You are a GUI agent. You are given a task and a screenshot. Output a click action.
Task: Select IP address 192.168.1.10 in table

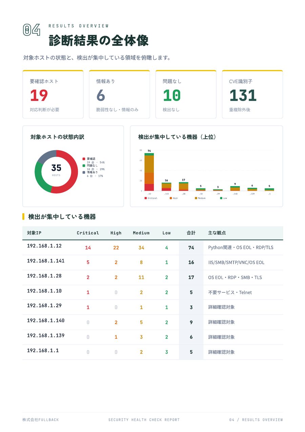44,291
